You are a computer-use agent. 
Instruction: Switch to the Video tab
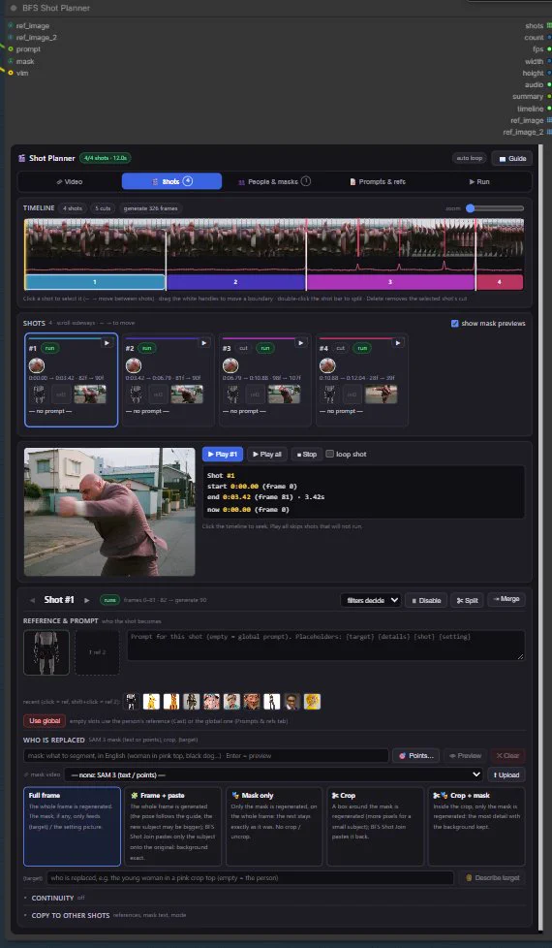70,181
